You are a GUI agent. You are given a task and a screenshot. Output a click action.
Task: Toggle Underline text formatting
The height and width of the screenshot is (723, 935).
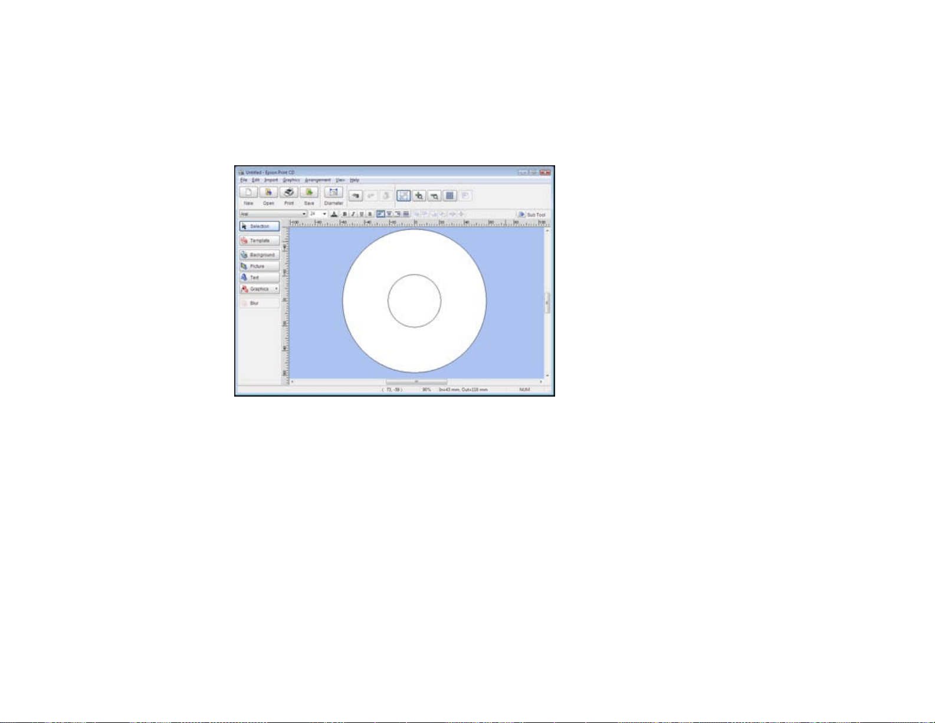point(361,214)
